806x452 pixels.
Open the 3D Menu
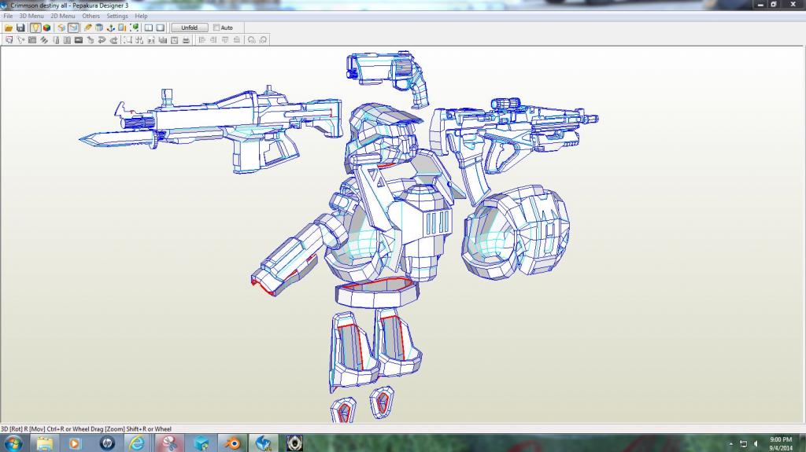31,16
